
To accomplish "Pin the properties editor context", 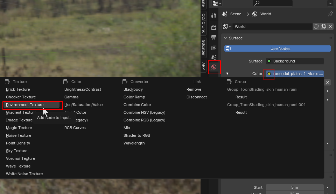I will click(330, 14).
